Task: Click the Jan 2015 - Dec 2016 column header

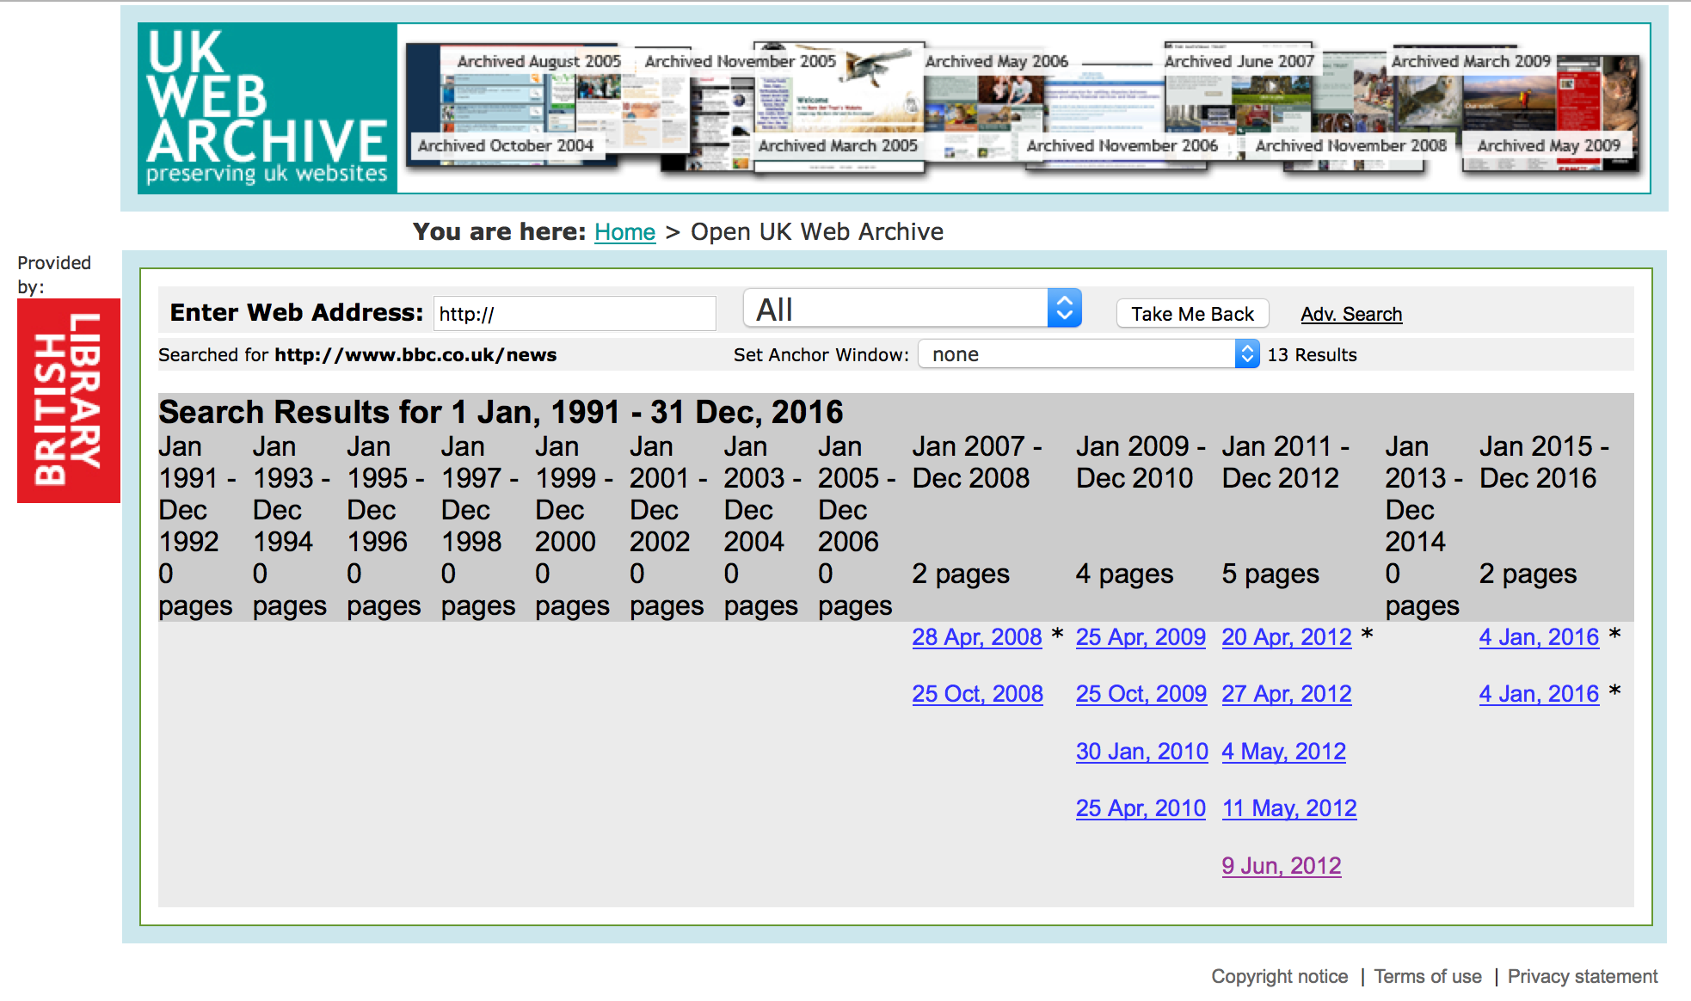Action: pyautogui.click(x=1544, y=462)
